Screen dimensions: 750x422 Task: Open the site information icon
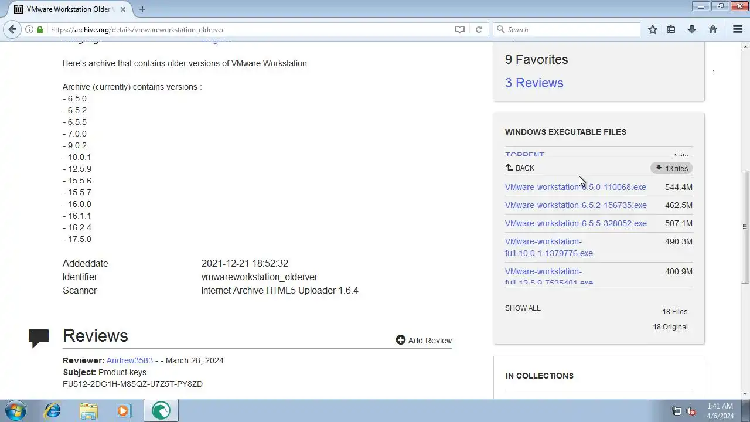pyautogui.click(x=29, y=29)
